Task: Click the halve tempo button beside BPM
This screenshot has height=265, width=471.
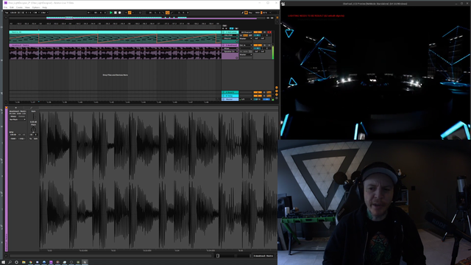Action: click(20, 135)
